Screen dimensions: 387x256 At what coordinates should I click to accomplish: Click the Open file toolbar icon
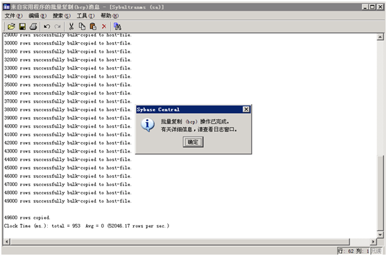pyautogui.click(x=11, y=26)
